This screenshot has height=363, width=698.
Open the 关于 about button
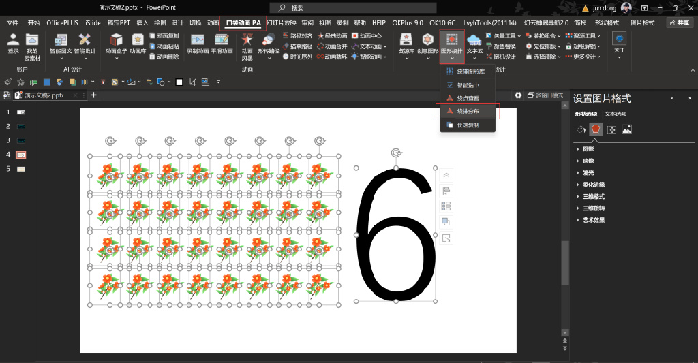click(619, 46)
